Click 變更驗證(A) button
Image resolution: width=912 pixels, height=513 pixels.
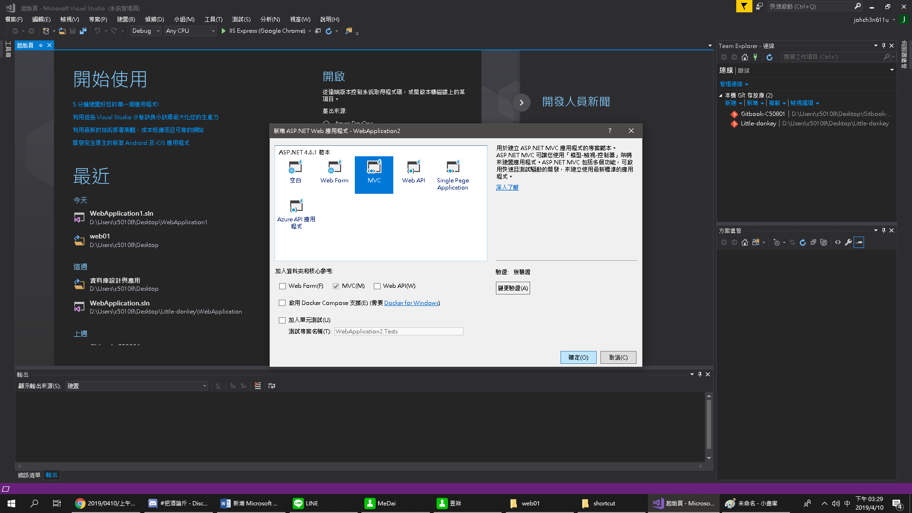513,288
